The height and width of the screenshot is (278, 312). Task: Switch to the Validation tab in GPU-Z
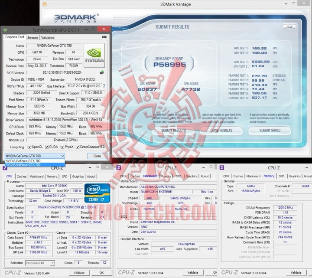tap(47, 37)
